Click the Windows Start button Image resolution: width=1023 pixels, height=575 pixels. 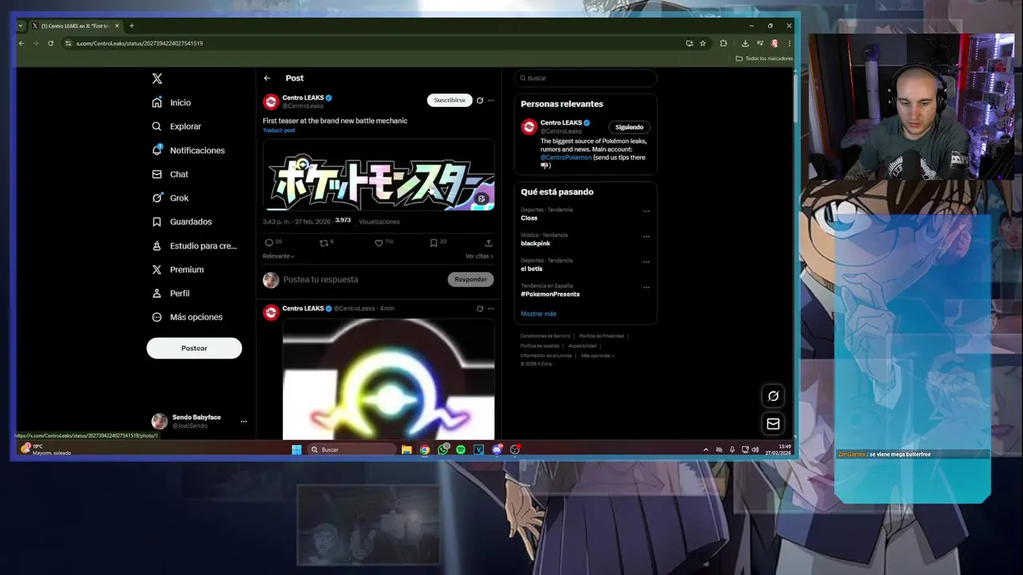click(297, 450)
